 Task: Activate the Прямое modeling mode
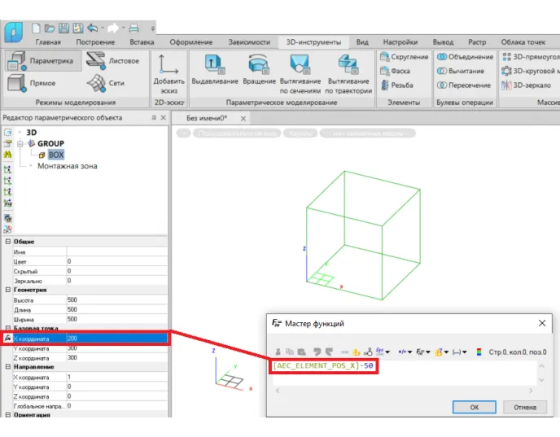(32, 83)
